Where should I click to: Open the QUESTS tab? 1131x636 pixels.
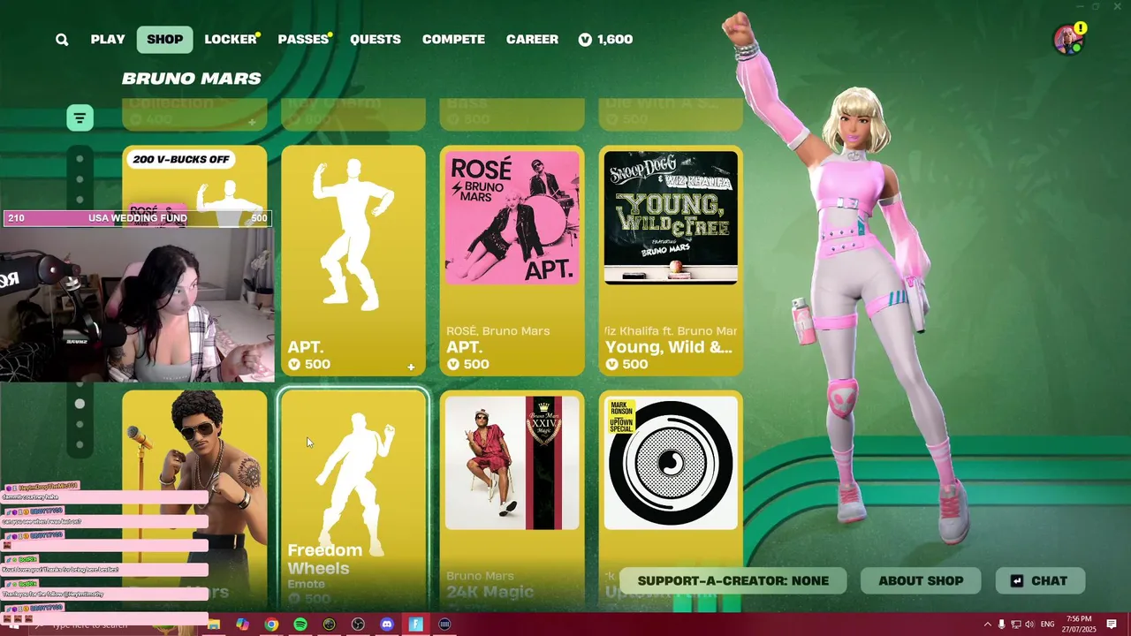pos(376,39)
